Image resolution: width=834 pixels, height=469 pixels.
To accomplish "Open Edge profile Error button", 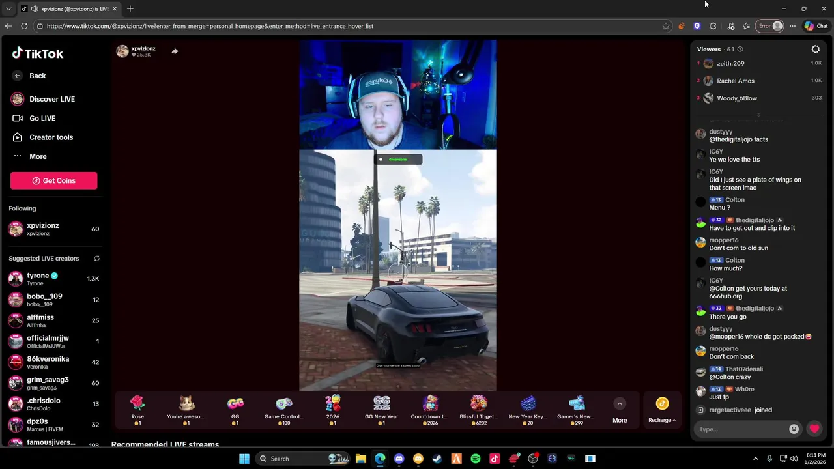I will [x=769, y=26].
